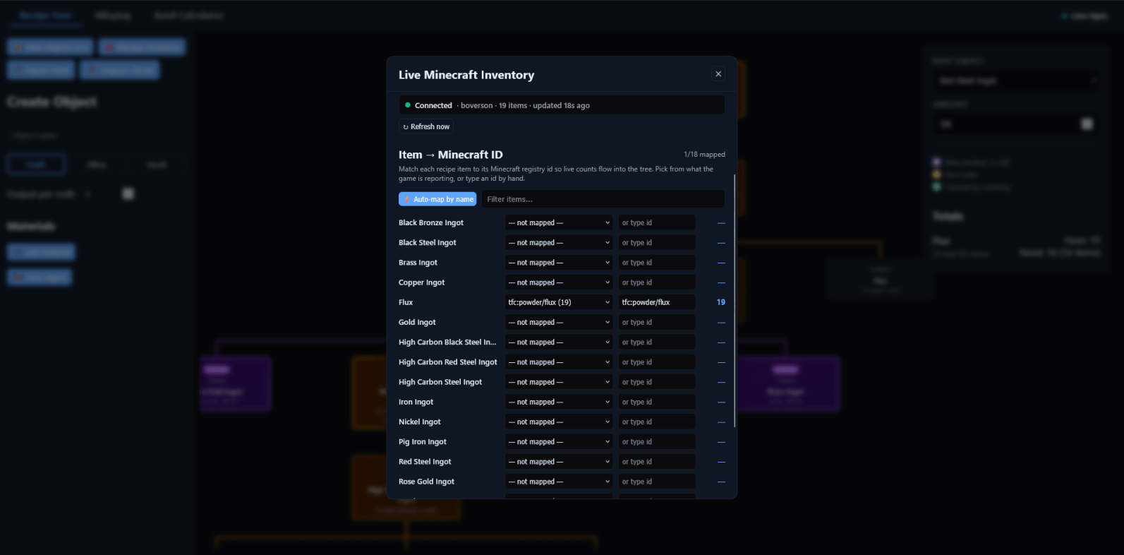This screenshot has width=1124, height=555.
Task: Click the "Nickel Ingot" item label
Action: [x=420, y=422]
